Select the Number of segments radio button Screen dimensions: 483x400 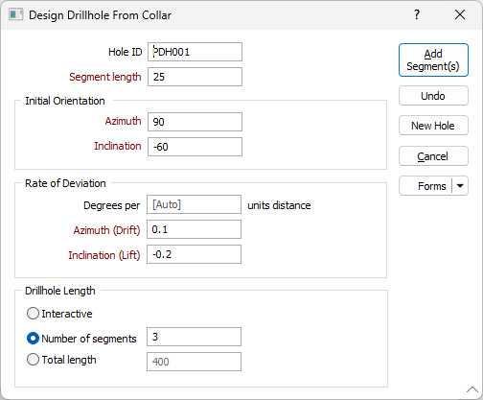(x=33, y=339)
